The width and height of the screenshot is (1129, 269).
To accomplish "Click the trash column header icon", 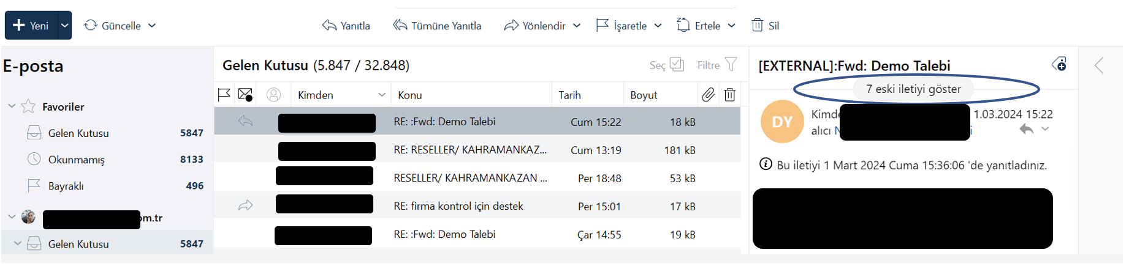I will point(729,95).
